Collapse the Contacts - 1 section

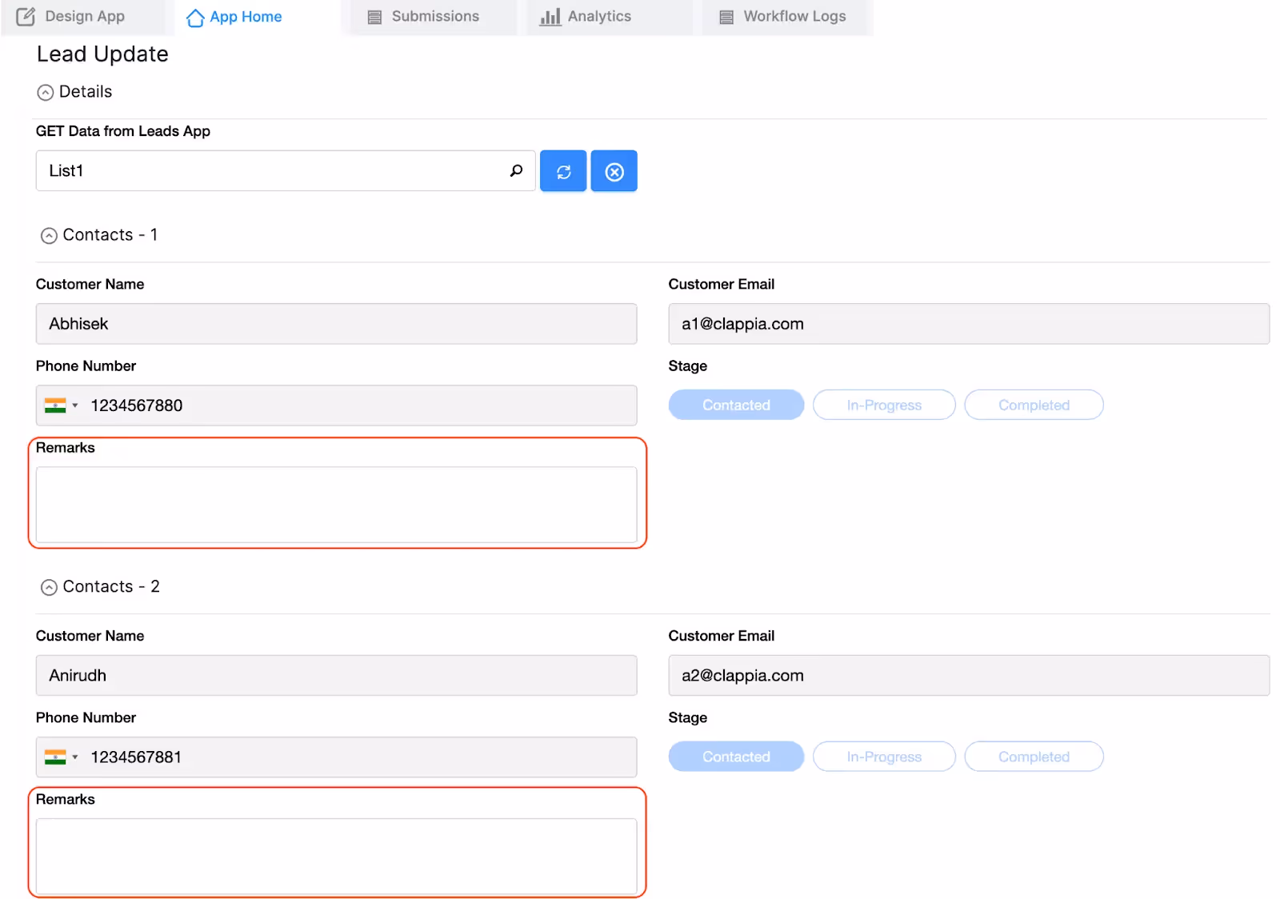click(49, 236)
